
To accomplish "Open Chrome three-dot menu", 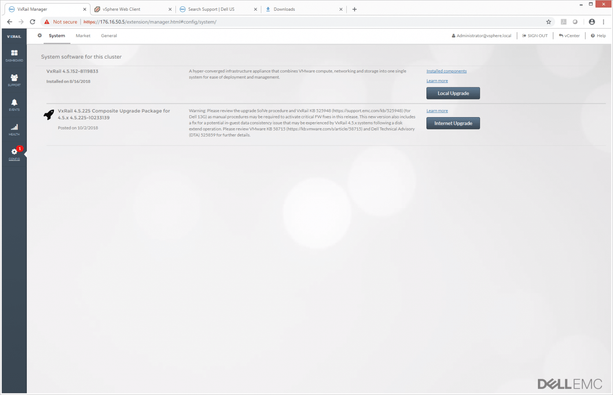I will 603,22.
